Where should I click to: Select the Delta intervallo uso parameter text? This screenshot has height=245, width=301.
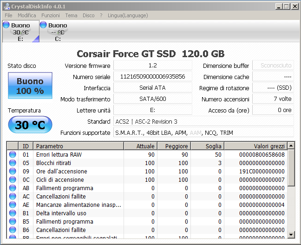(x=61, y=213)
